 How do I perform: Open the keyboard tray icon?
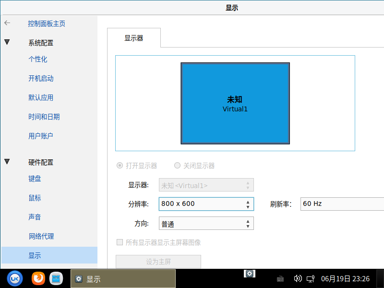coord(280,279)
